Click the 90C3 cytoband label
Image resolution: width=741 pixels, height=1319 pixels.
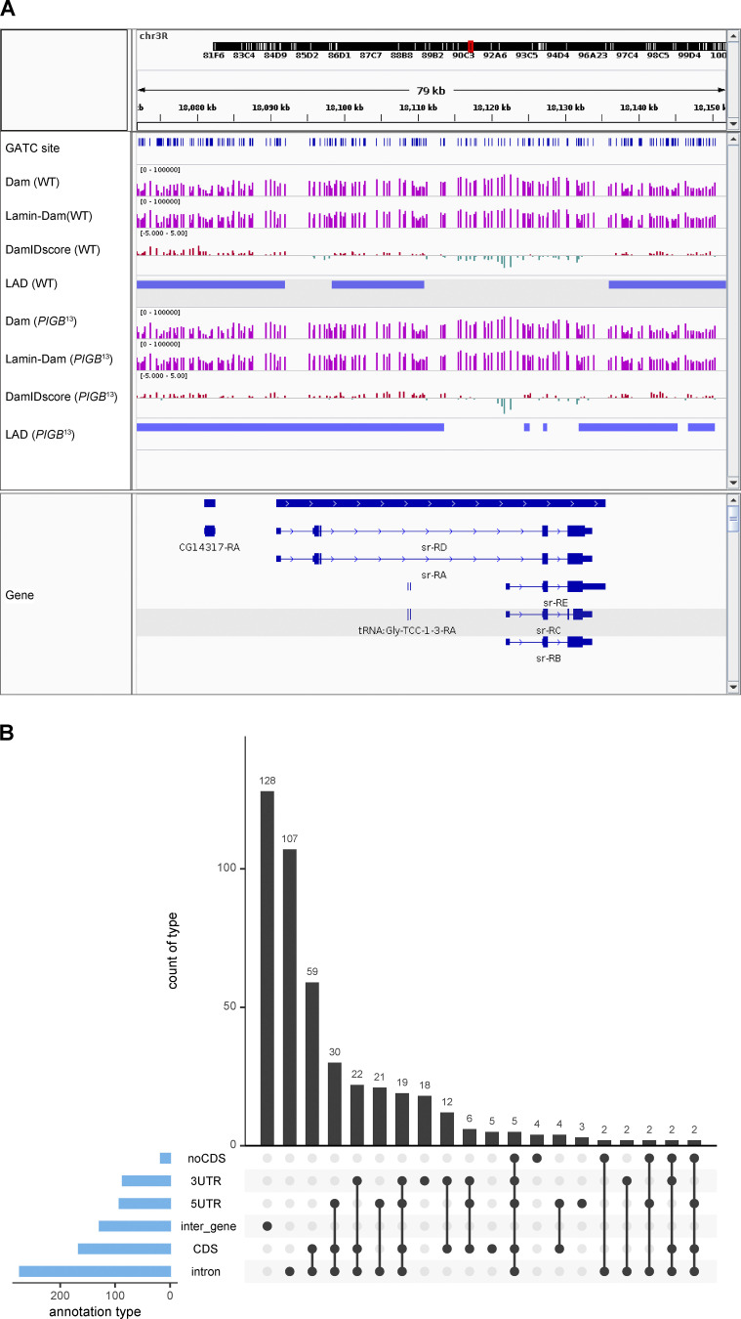pyautogui.click(x=466, y=56)
